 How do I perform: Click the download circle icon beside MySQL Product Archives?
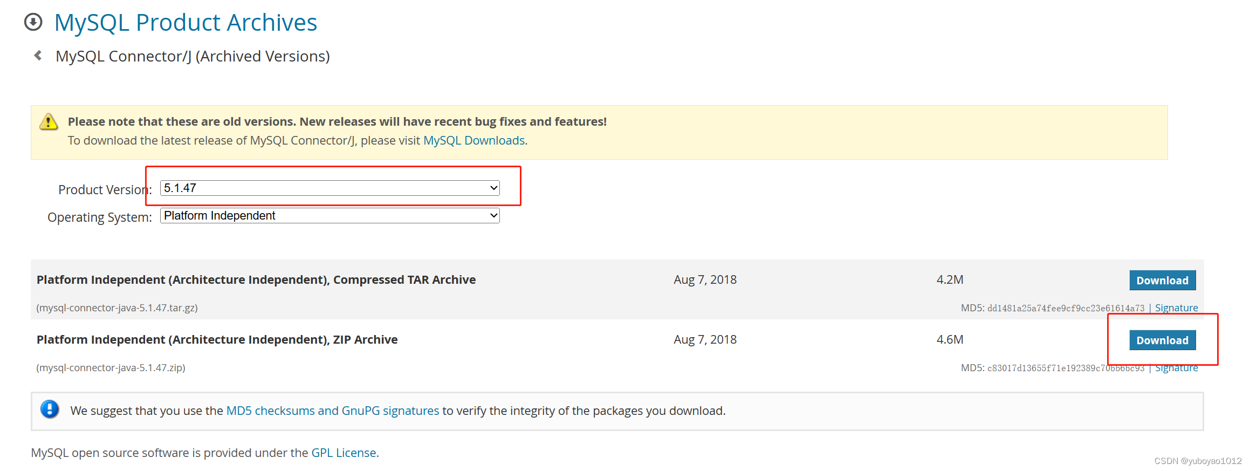tap(33, 22)
